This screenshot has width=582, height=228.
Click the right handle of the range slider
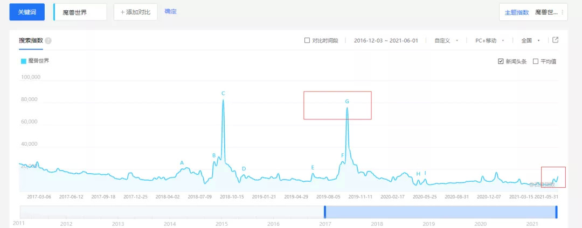click(x=556, y=212)
